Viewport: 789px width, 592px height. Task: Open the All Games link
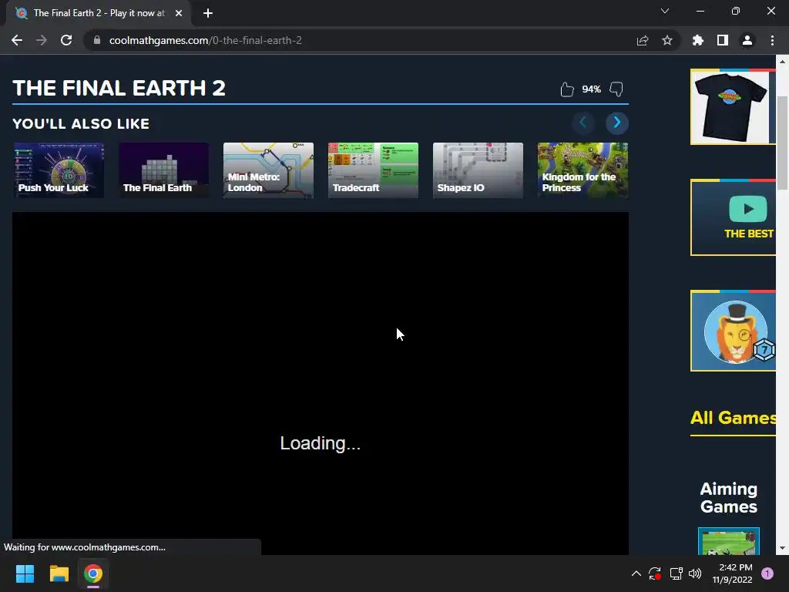tap(734, 418)
